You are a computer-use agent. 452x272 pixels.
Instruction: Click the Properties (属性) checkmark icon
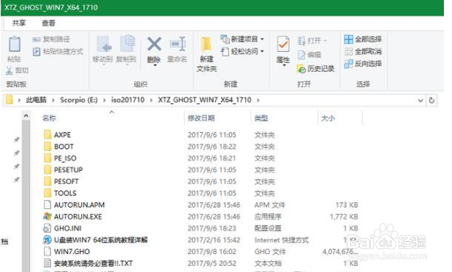coord(283,44)
